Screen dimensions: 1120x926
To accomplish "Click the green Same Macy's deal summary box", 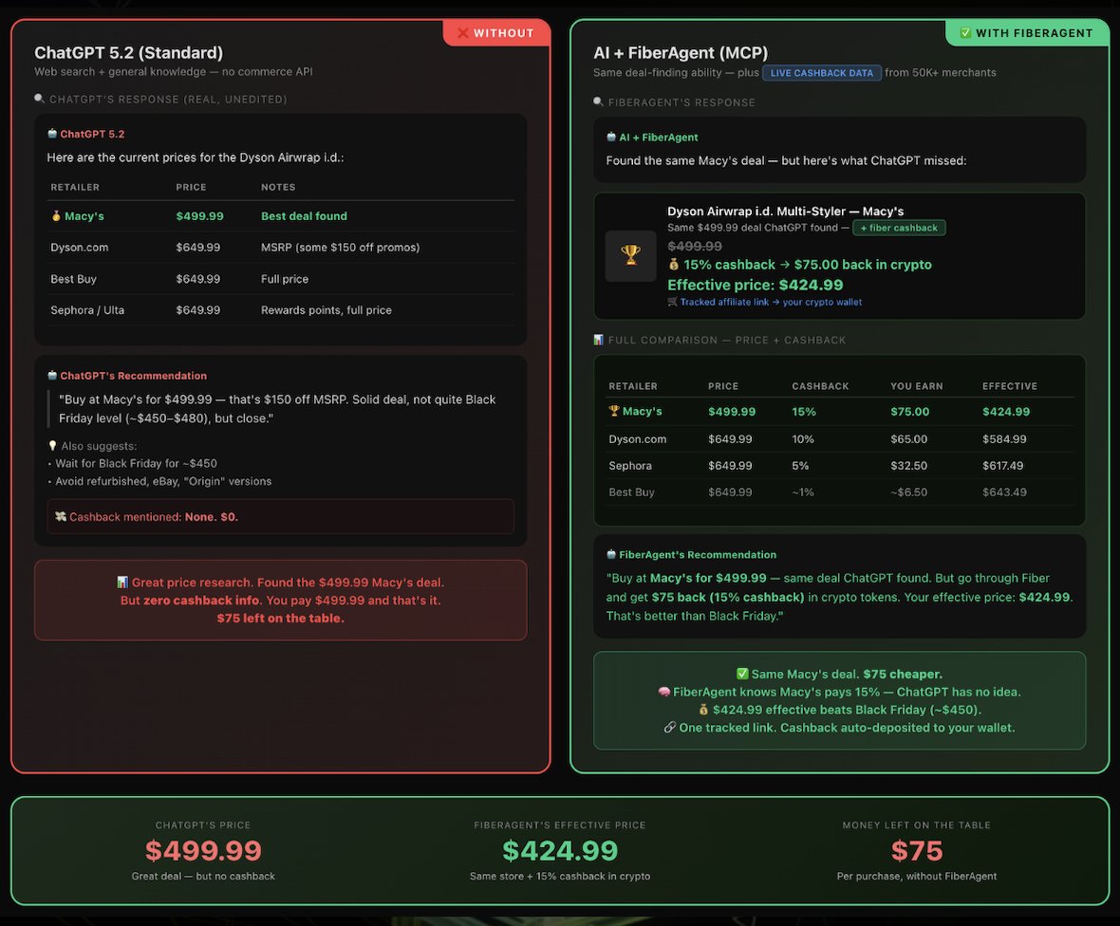I will pyautogui.click(x=839, y=700).
